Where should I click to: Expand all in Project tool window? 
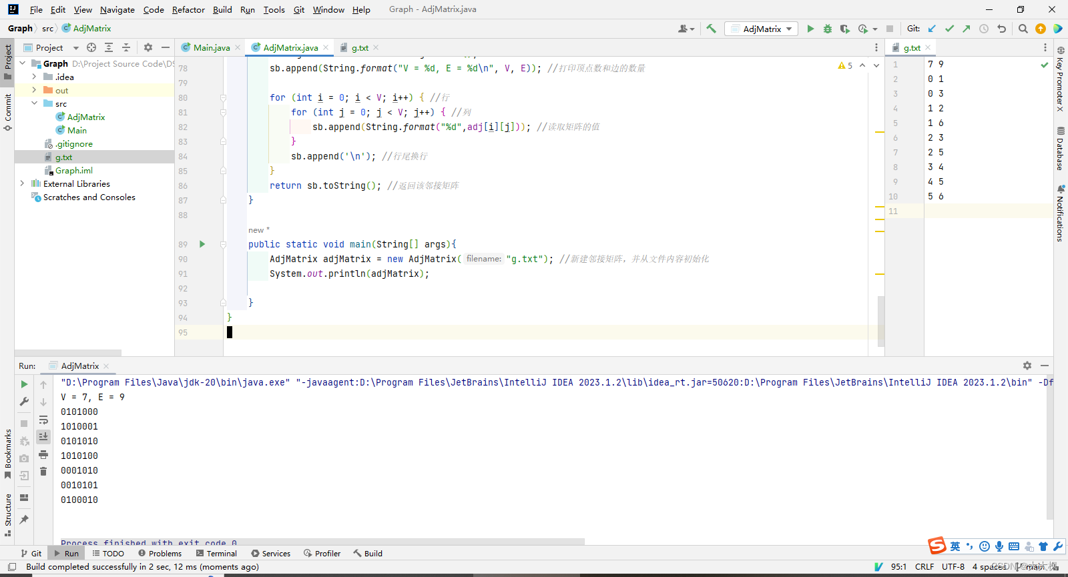(x=109, y=47)
